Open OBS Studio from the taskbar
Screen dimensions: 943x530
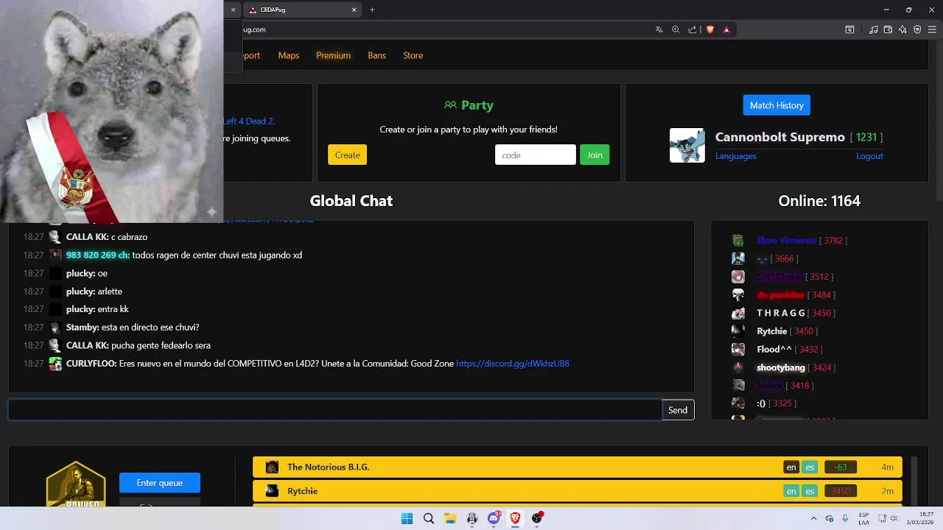pos(537,518)
